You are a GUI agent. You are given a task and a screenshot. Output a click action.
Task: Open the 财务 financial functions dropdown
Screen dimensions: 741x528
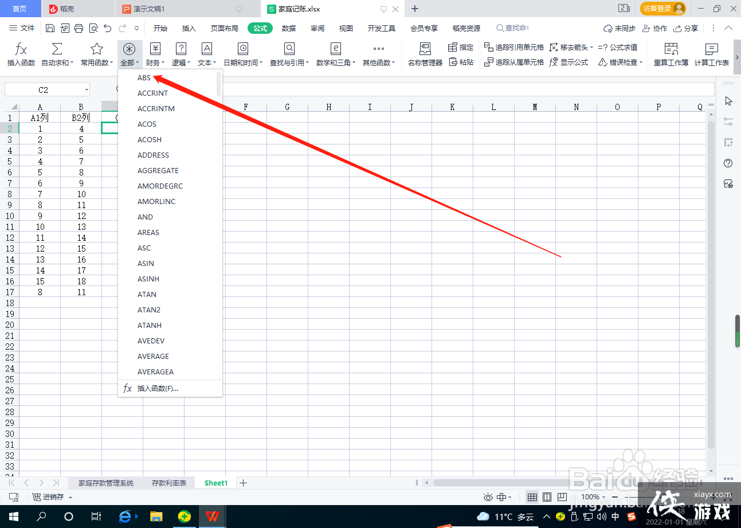pos(155,55)
